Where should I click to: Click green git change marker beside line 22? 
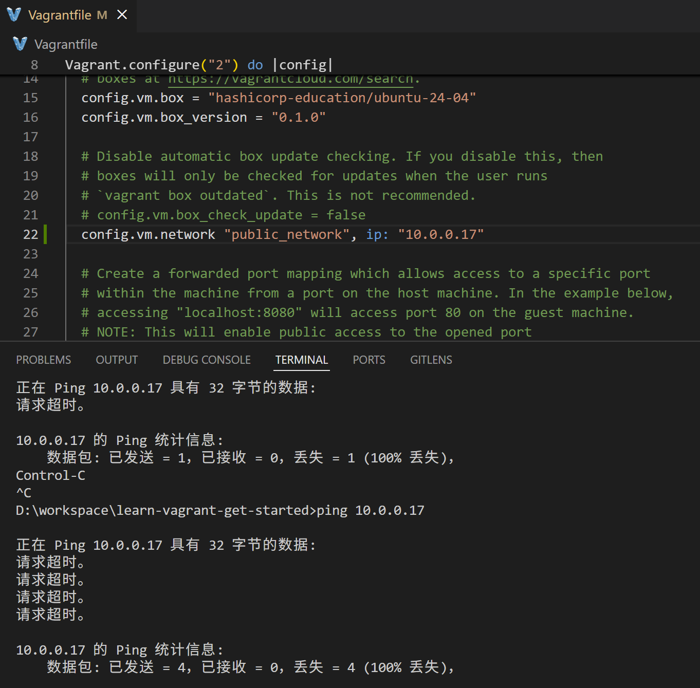click(46, 234)
